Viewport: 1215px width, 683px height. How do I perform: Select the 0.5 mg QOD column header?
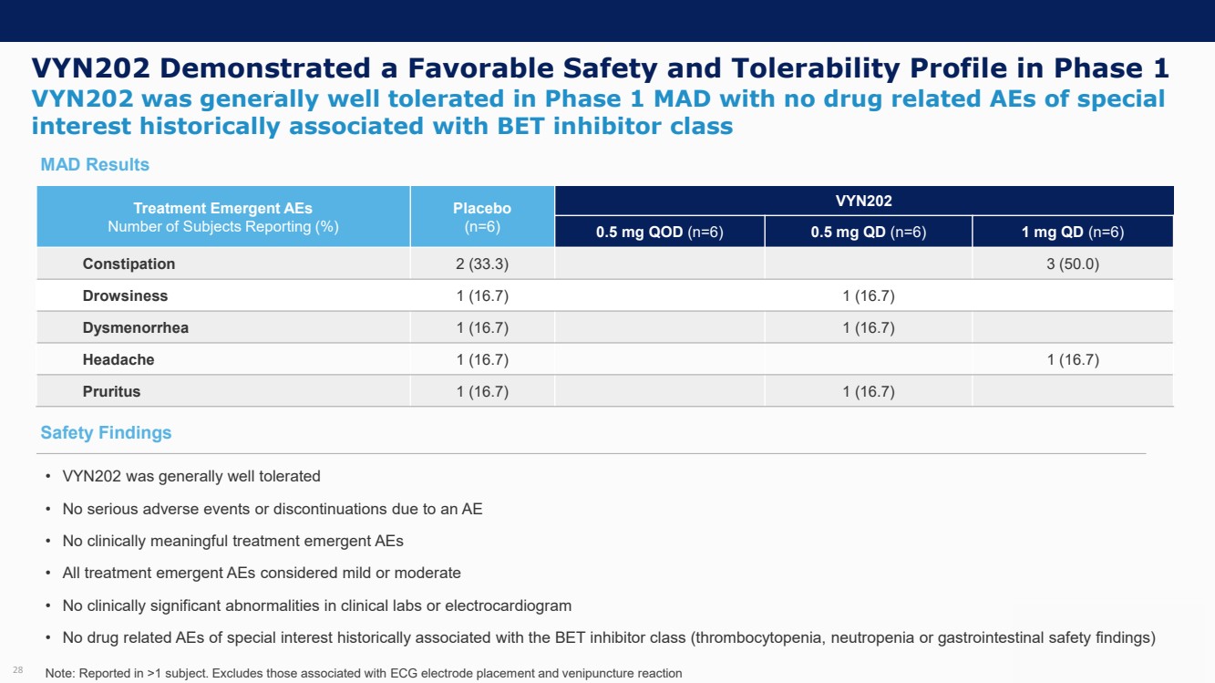point(659,233)
